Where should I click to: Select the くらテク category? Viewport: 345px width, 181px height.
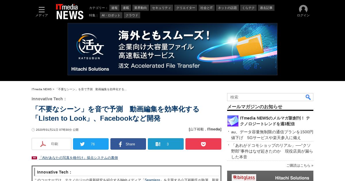tap(248, 8)
